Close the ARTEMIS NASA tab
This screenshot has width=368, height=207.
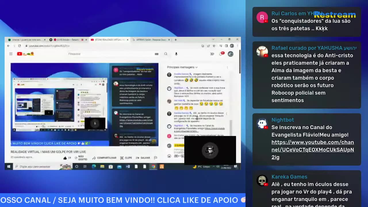tap(169, 40)
